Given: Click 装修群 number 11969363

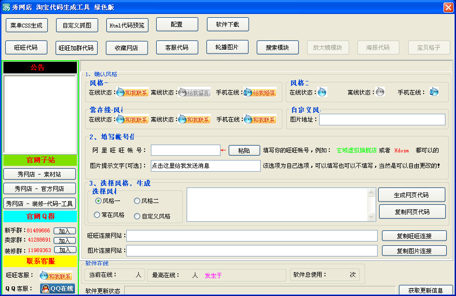Looking at the screenshot, I should coord(39,250).
